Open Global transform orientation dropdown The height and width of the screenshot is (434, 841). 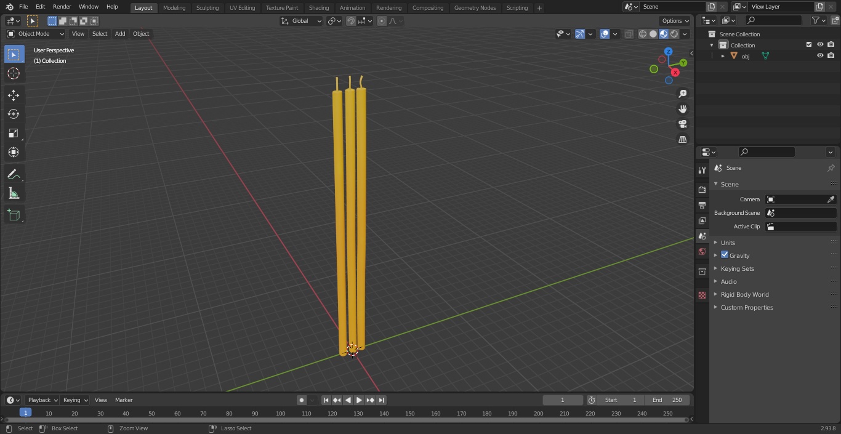(x=302, y=21)
